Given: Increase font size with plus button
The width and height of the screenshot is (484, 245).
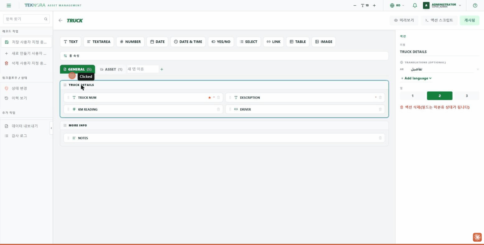Looking at the screenshot, I should coord(374,5).
